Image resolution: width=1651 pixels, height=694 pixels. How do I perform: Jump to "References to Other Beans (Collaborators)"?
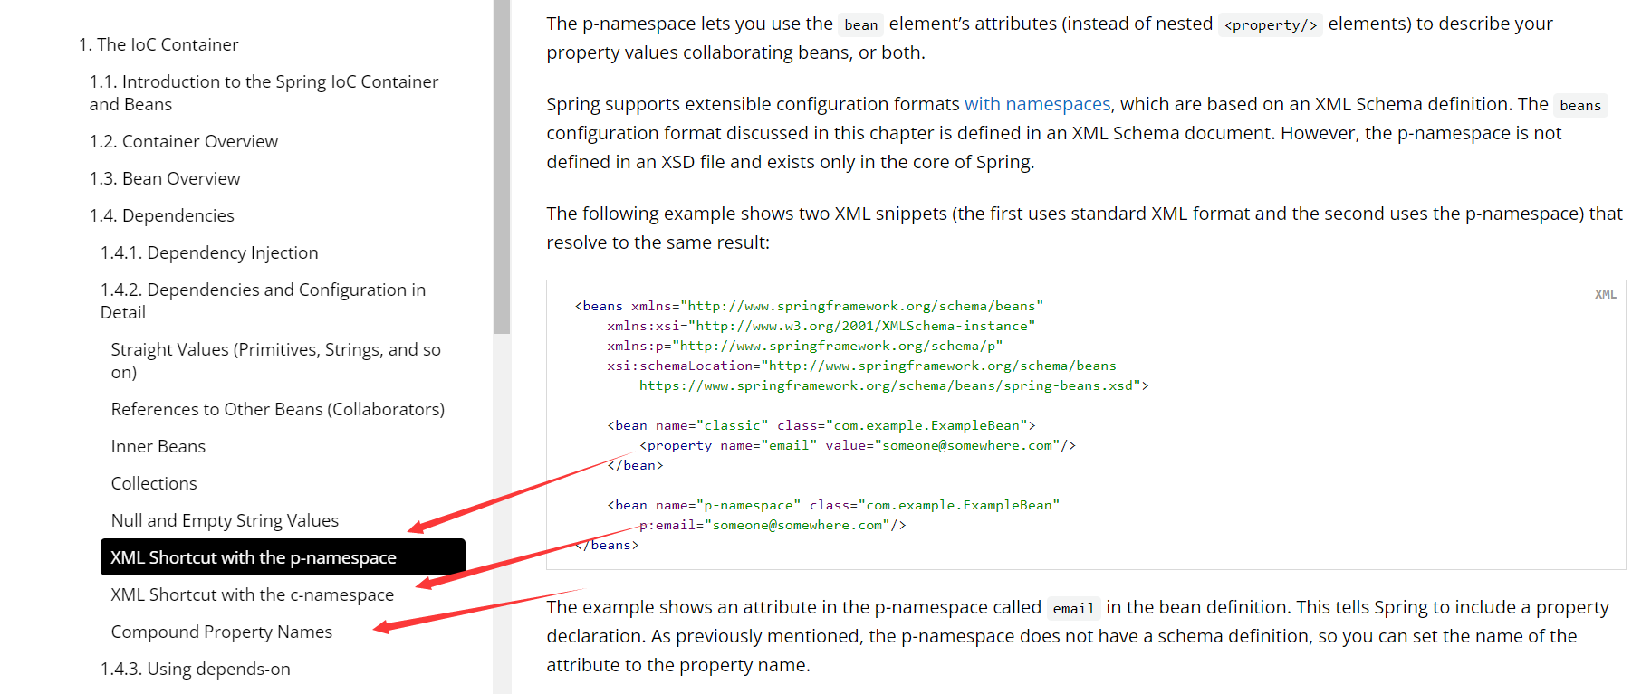click(277, 409)
